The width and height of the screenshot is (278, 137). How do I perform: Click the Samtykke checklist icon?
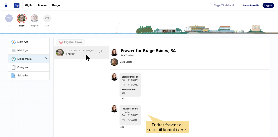point(13,67)
